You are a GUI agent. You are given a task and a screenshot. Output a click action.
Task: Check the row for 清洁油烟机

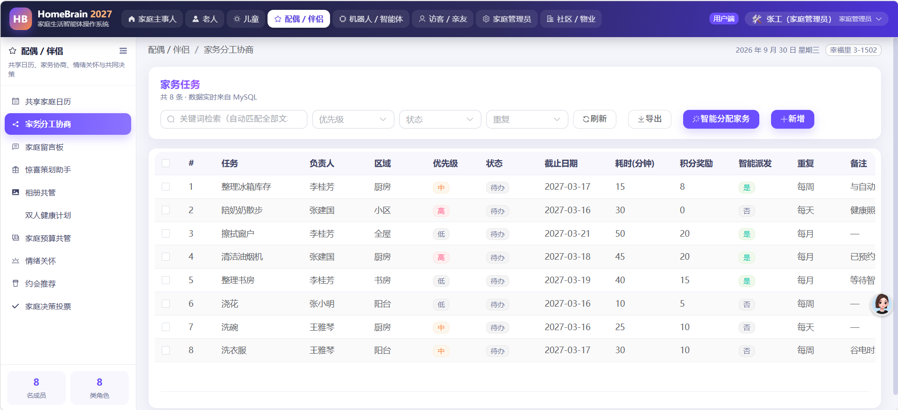165,257
